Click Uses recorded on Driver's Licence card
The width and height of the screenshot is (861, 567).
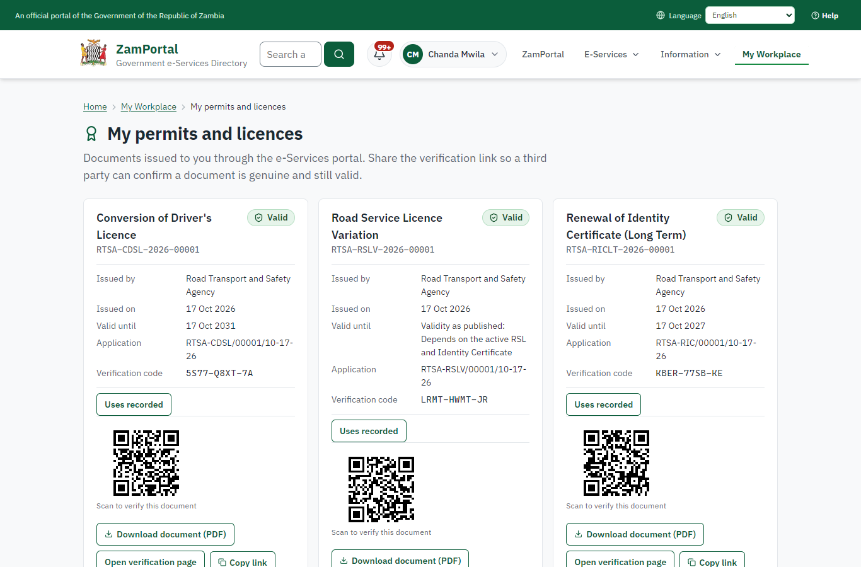click(134, 404)
